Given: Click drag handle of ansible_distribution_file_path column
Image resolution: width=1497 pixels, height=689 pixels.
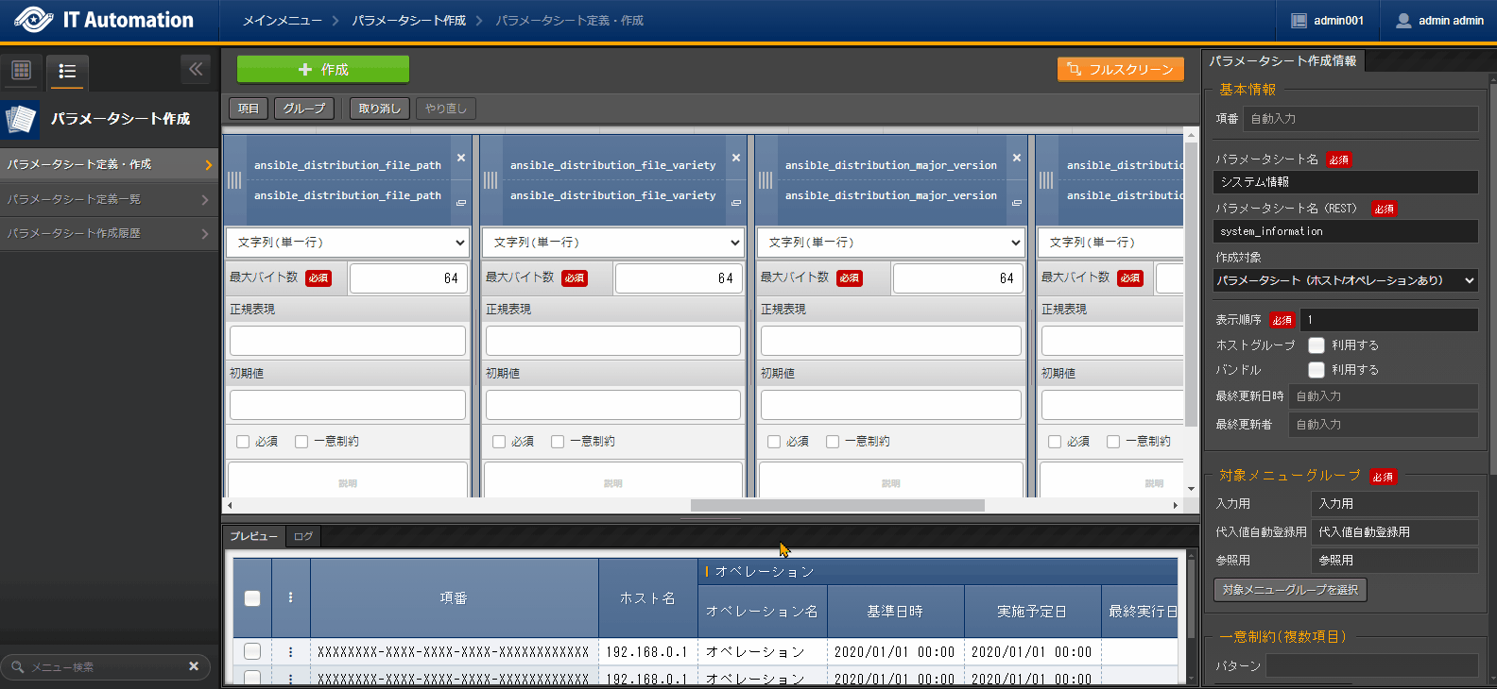Looking at the screenshot, I should [234, 180].
